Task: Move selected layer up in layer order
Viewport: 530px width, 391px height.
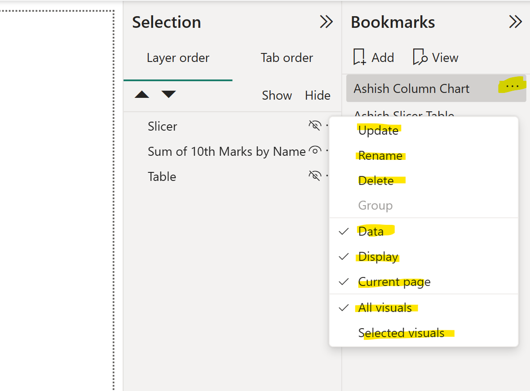Action: (x=141, y=95)
